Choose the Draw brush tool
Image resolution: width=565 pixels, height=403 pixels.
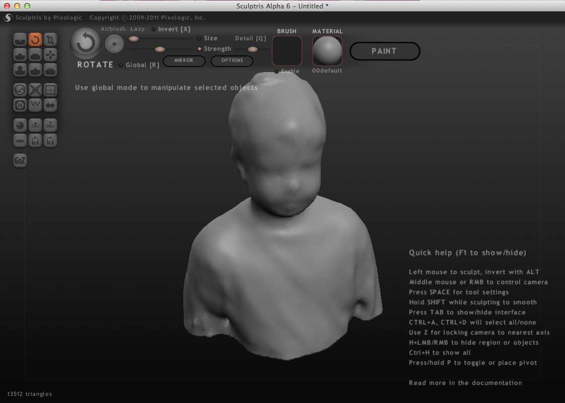20,55
